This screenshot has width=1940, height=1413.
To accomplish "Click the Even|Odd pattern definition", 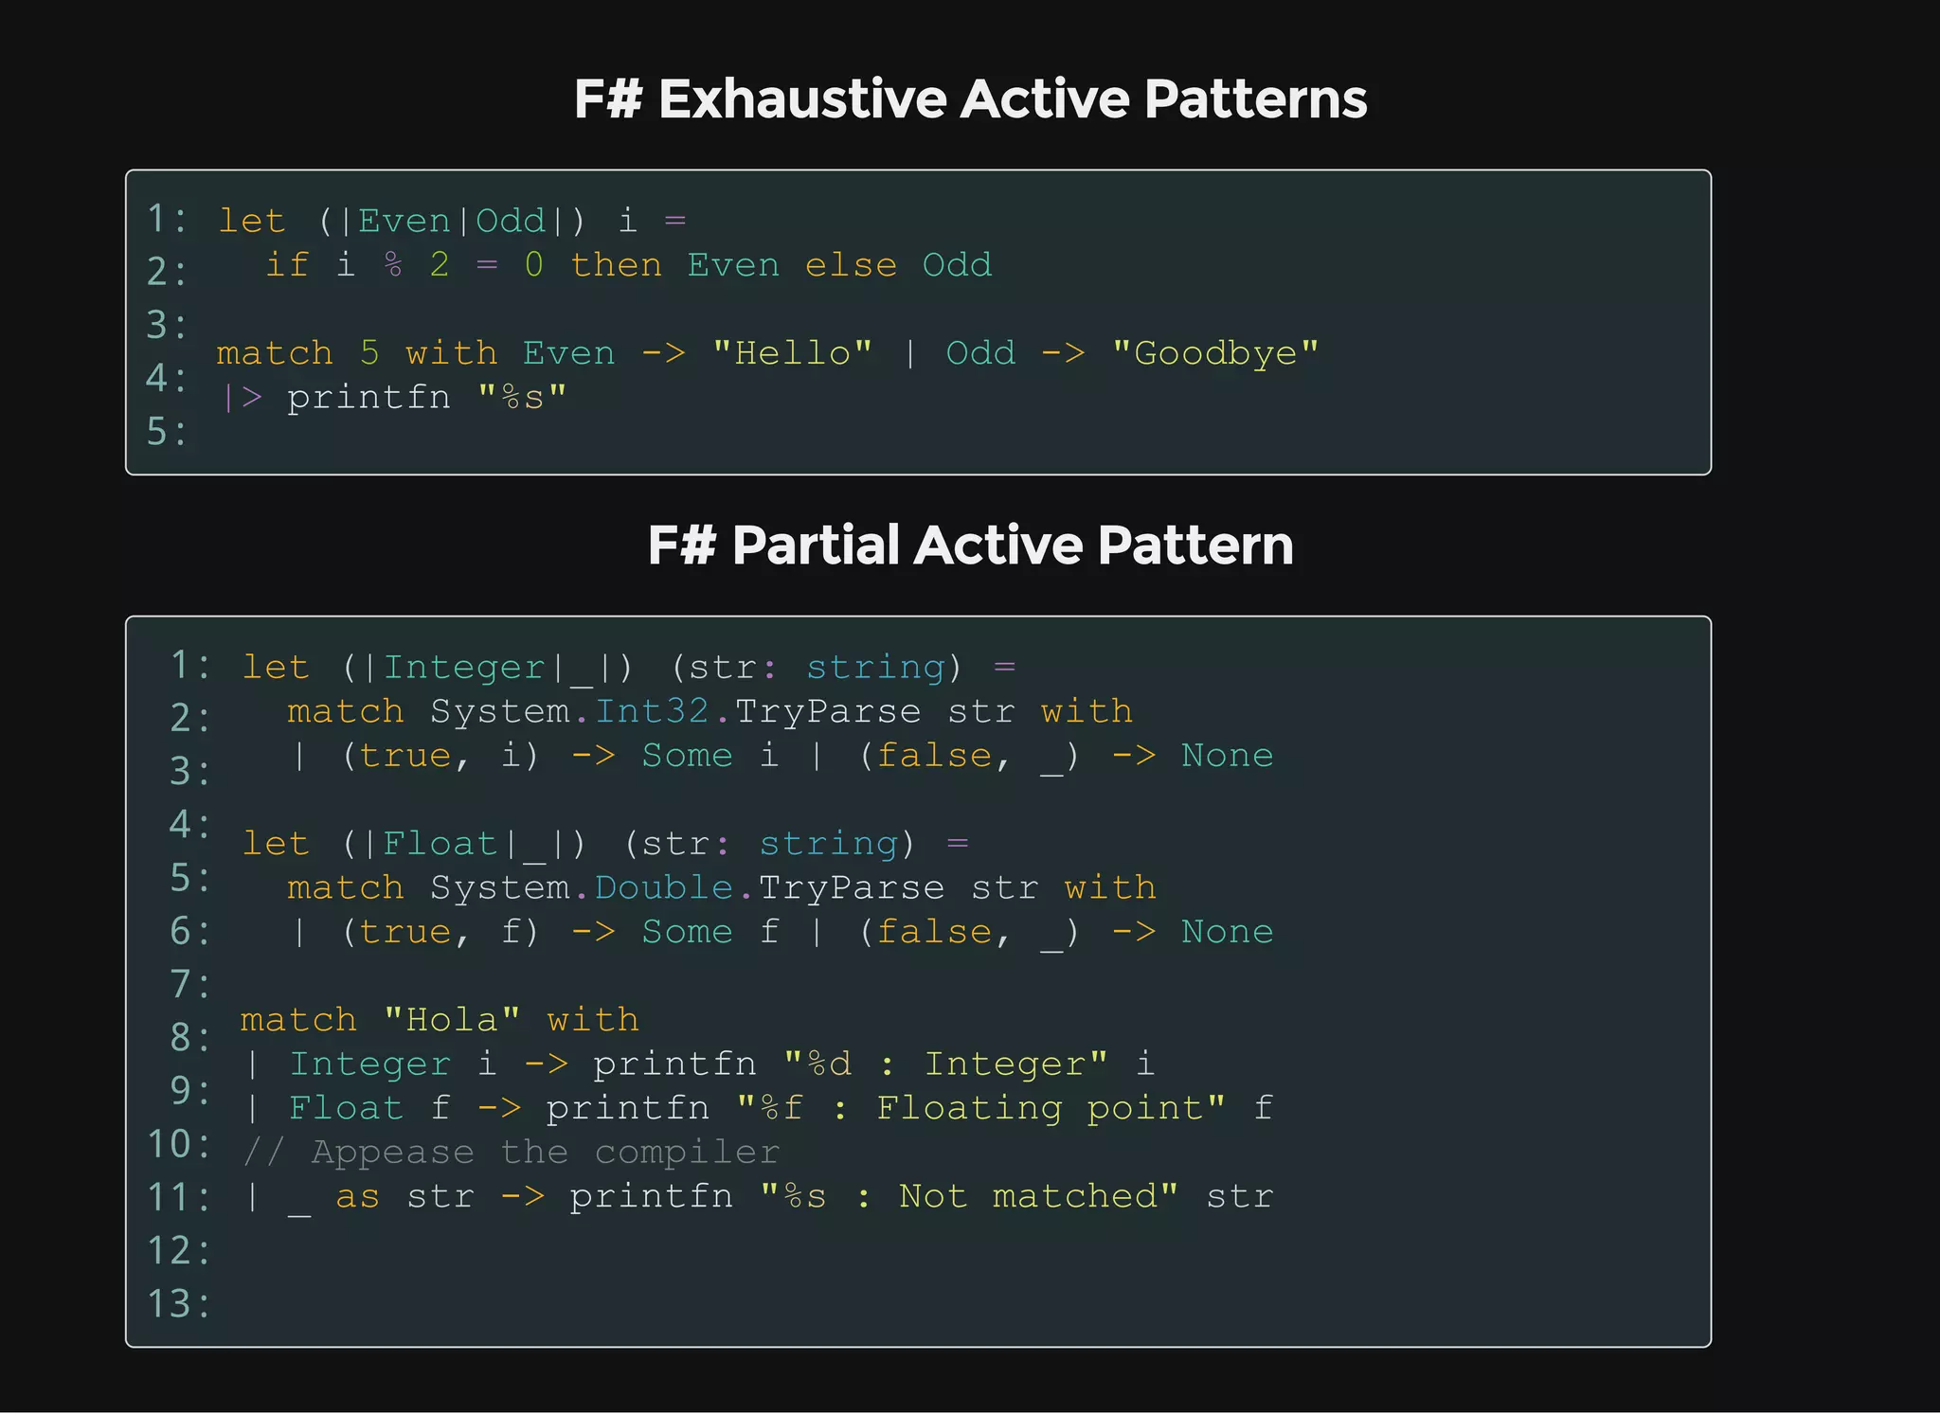I will (x=452, y=221).
